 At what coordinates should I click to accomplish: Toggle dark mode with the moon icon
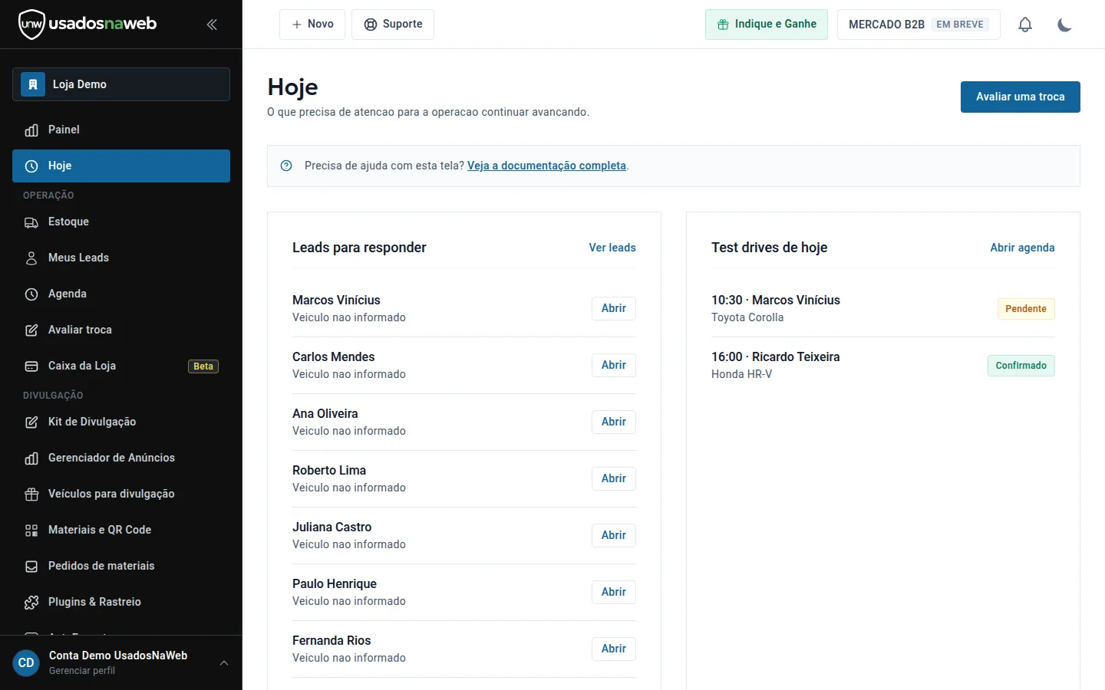(1064, 25)
